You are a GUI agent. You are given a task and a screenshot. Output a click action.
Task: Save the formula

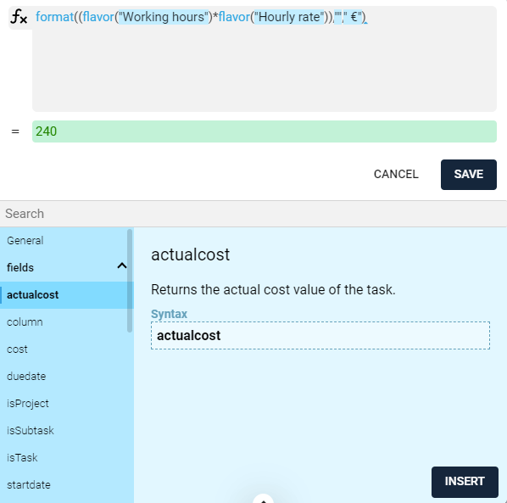[x=469, y=175]
